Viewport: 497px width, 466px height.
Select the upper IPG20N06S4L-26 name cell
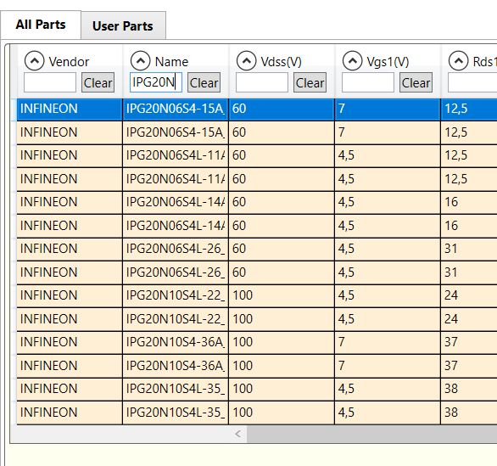click(176, 249)
